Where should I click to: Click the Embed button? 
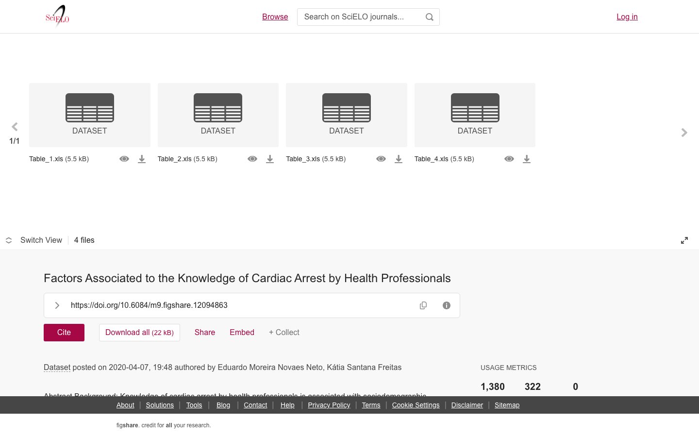pos(242,333)
